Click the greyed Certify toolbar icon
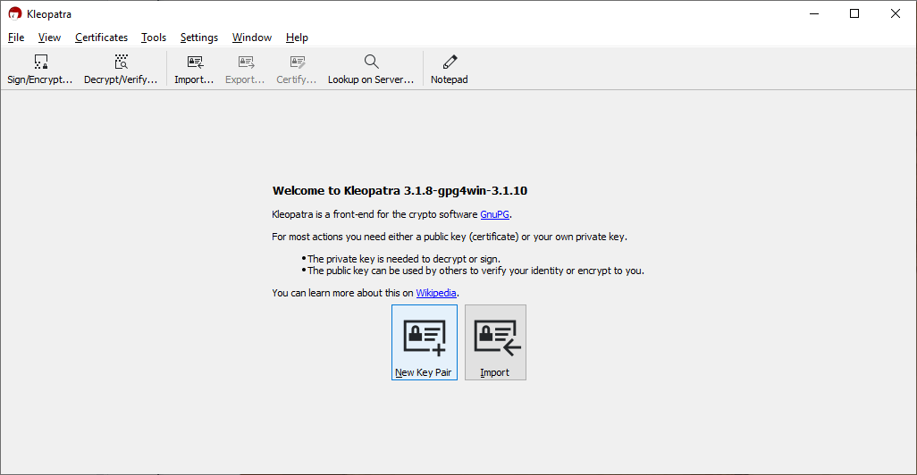The width and height of the screenshot is (917, 475). pyautogui.click(x=297, y=62)
